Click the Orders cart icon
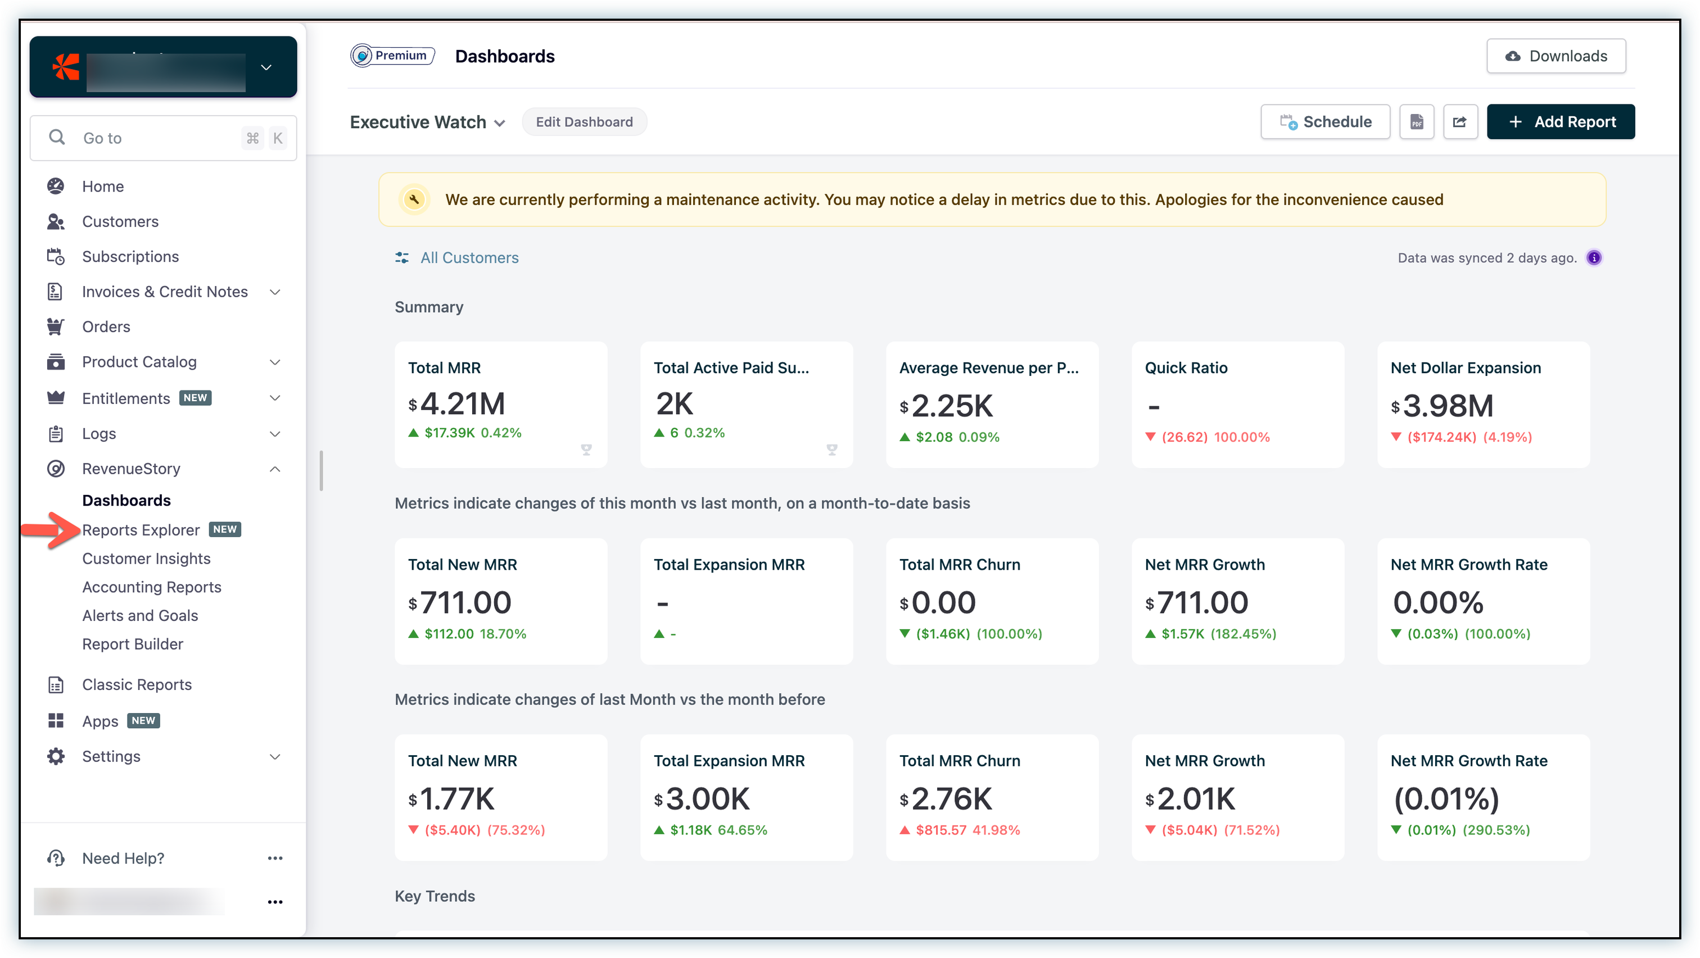 [56, 326]
